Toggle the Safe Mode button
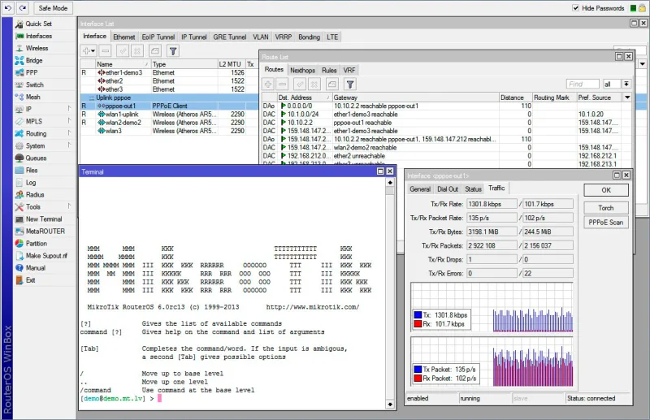Image resolution: width=650 pixels, height=420 pixels. 53,8
